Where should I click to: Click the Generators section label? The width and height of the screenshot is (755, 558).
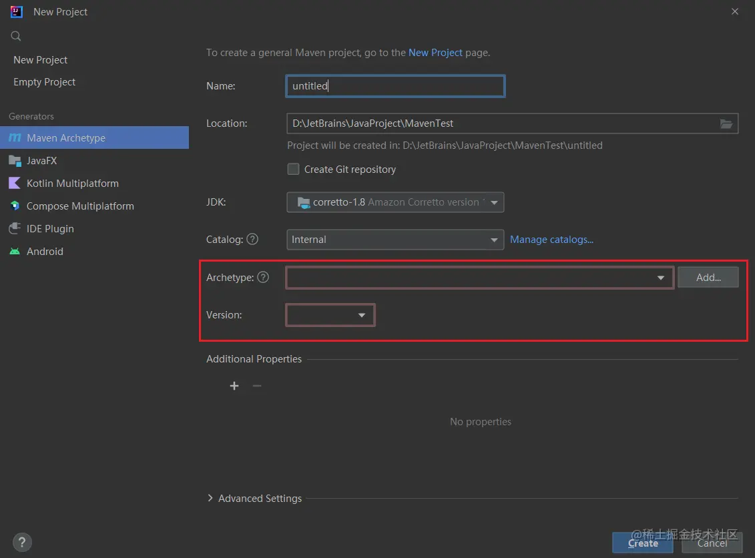point(31,116)
